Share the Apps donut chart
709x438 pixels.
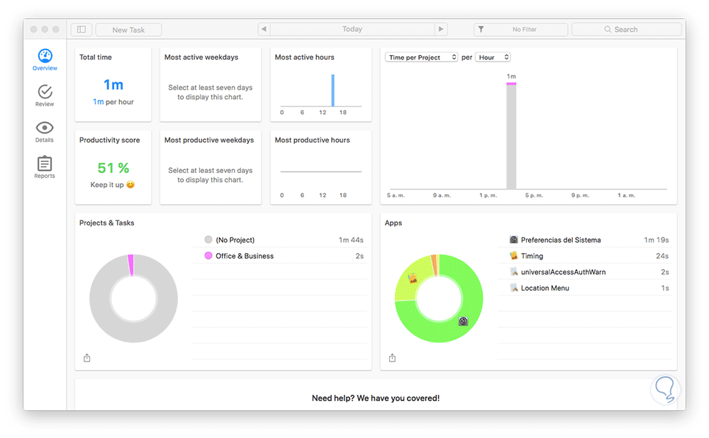(392, 358)
